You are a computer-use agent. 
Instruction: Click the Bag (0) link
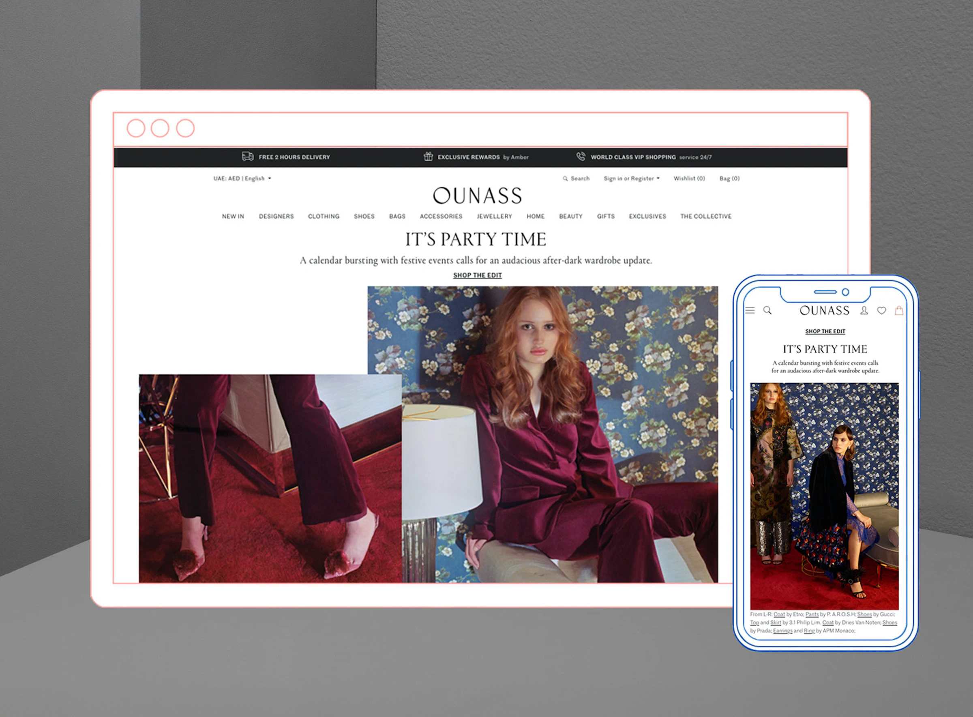(730, 178)
